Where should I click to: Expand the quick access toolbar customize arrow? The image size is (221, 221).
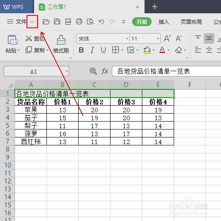(x=123, y=22)
